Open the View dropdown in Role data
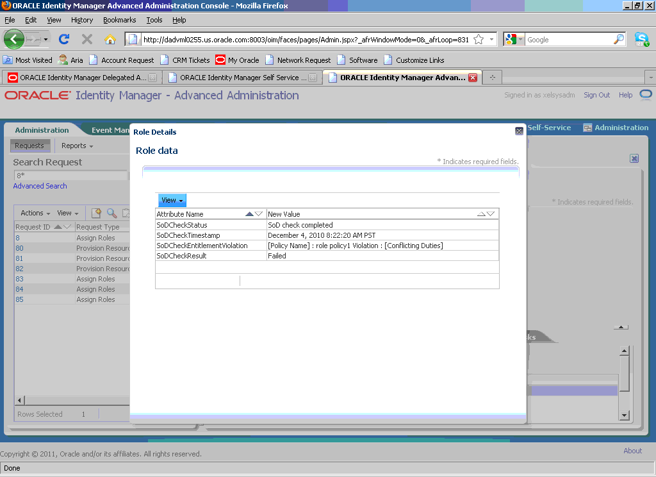This screenshot has width=656, height=477. click(172, 200)
